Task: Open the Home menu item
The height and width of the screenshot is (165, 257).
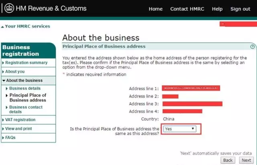Action: point(155,9)
